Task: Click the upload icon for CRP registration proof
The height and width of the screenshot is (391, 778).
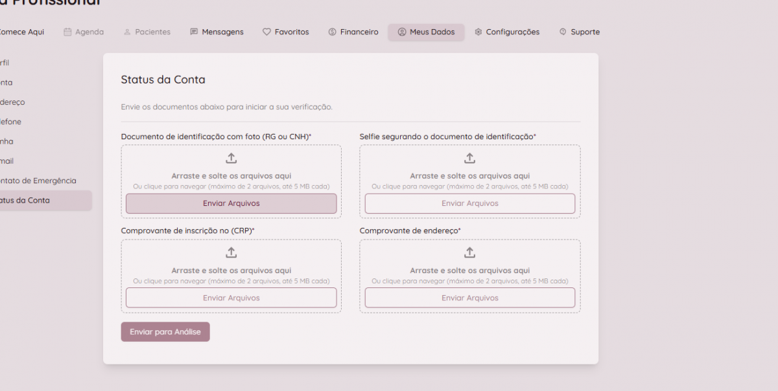Action: pyautogui.click(x=231, y=252)
